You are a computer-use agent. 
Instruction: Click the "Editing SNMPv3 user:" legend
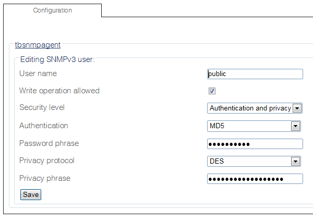(57, 59)
